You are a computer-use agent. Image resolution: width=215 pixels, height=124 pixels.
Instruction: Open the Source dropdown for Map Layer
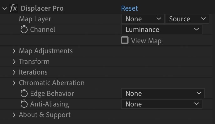[187, 19]
